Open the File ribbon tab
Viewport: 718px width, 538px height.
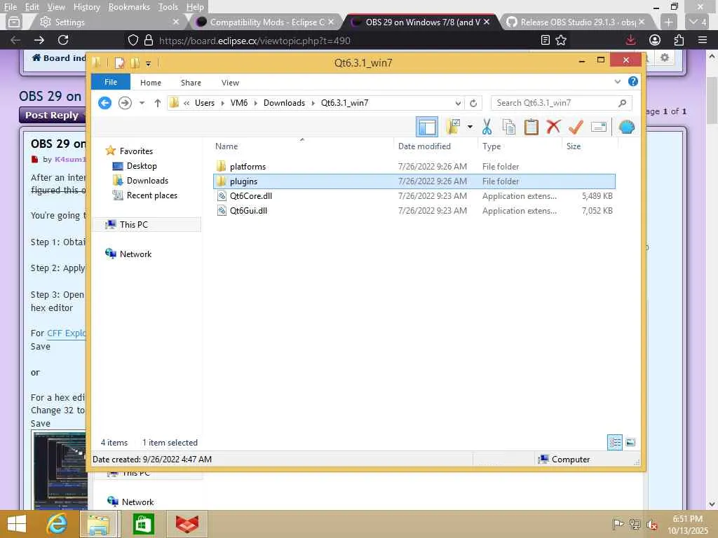coord(111,82)
